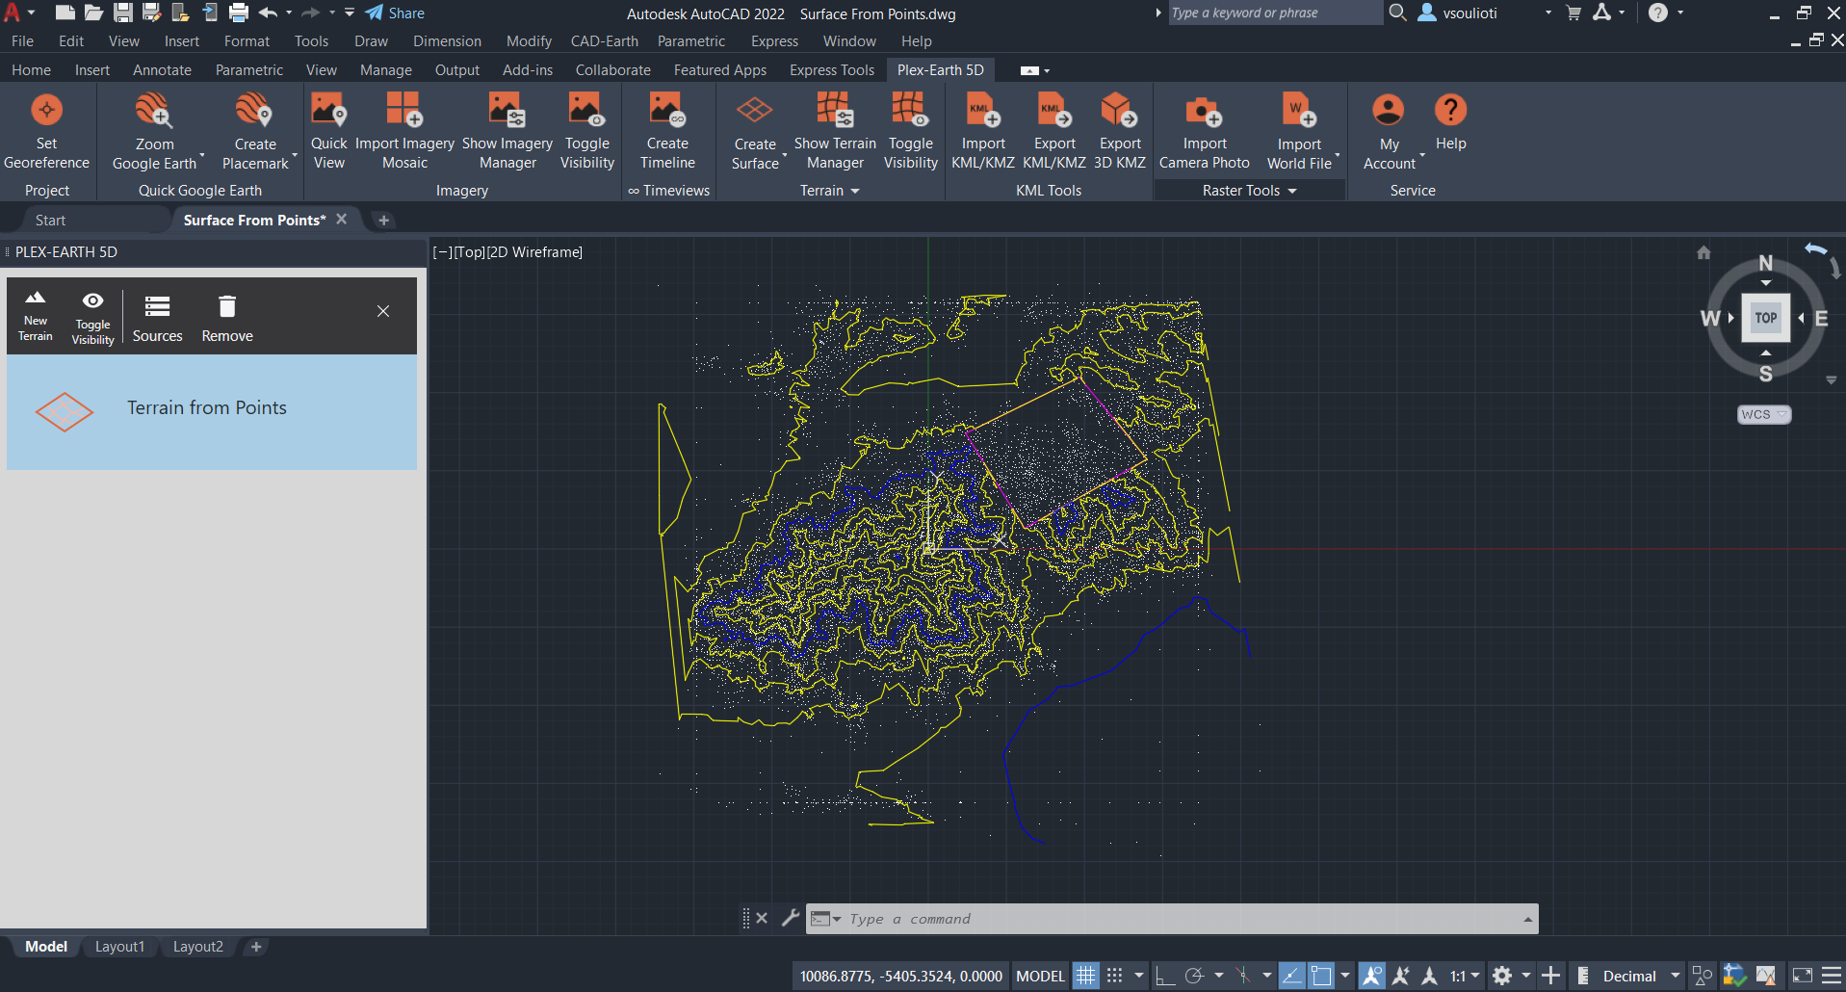Switch to Layout1 tab
Viewport: 1846px width, 992px height.
click(x=119, y=947)
